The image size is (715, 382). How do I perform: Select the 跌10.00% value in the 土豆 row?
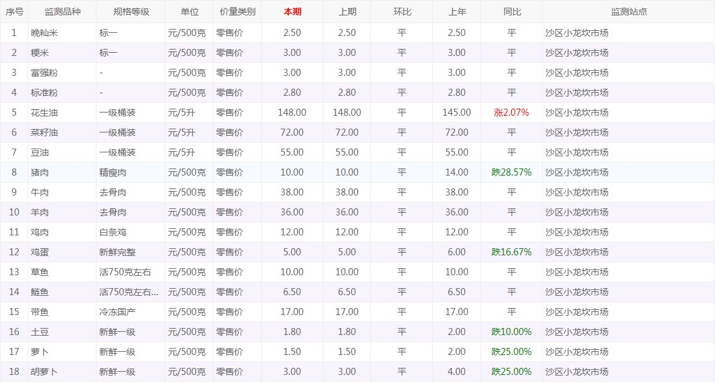point(511,332)
